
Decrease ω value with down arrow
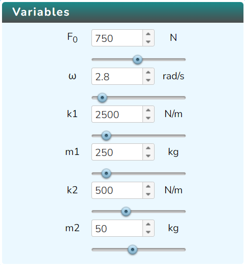[149, 80]
